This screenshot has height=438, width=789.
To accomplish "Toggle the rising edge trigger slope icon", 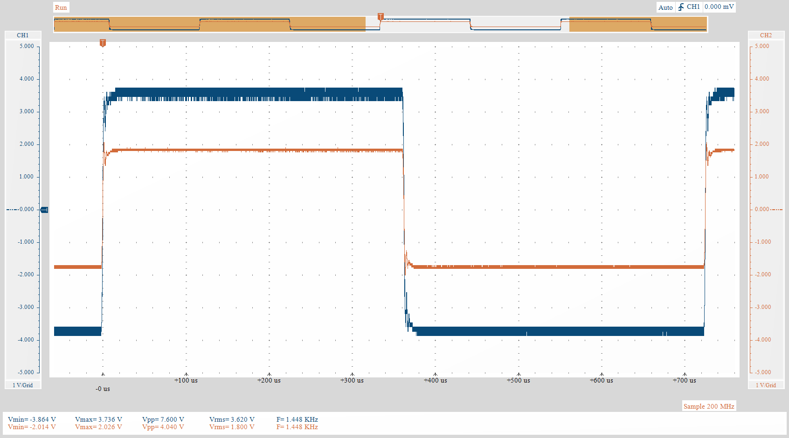I will click(681, 7).
